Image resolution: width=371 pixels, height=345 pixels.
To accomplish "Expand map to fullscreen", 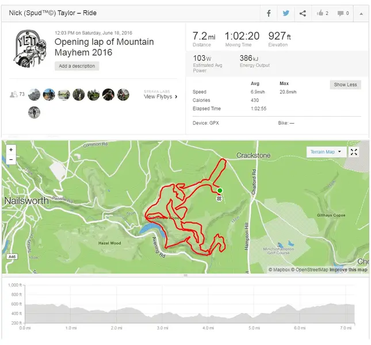I will 354,152.
